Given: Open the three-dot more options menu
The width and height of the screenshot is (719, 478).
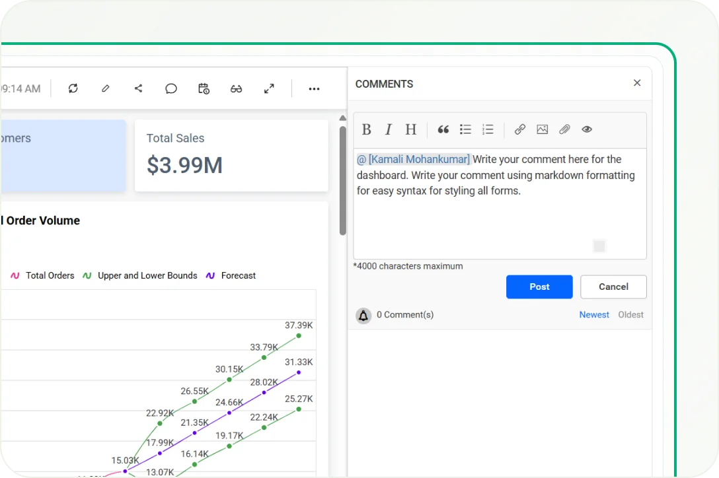Looking at the screenshot, I should pyautogui.click(x=314, y=88).
